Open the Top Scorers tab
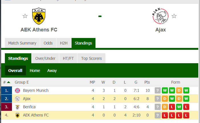Screen dimensions: 200x123 (x=91, y=58)
